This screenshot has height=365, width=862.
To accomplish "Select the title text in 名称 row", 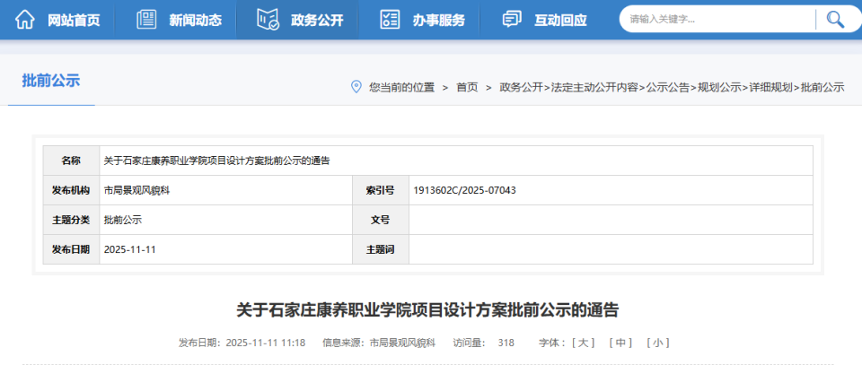I will click(217, 161).
